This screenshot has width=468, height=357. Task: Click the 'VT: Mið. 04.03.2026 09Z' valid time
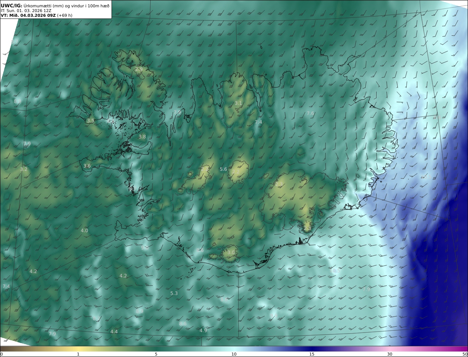(x=28, y=15)
